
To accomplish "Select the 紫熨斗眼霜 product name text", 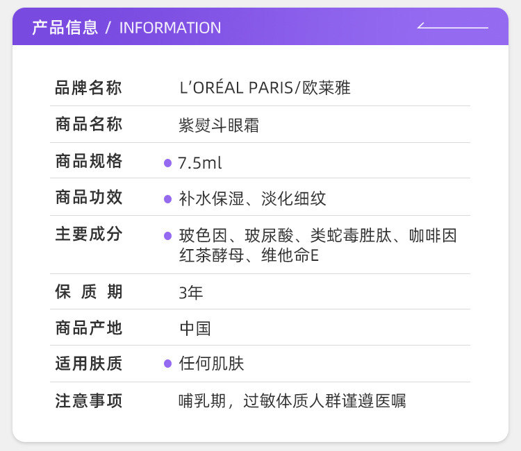I will [219, 126].
